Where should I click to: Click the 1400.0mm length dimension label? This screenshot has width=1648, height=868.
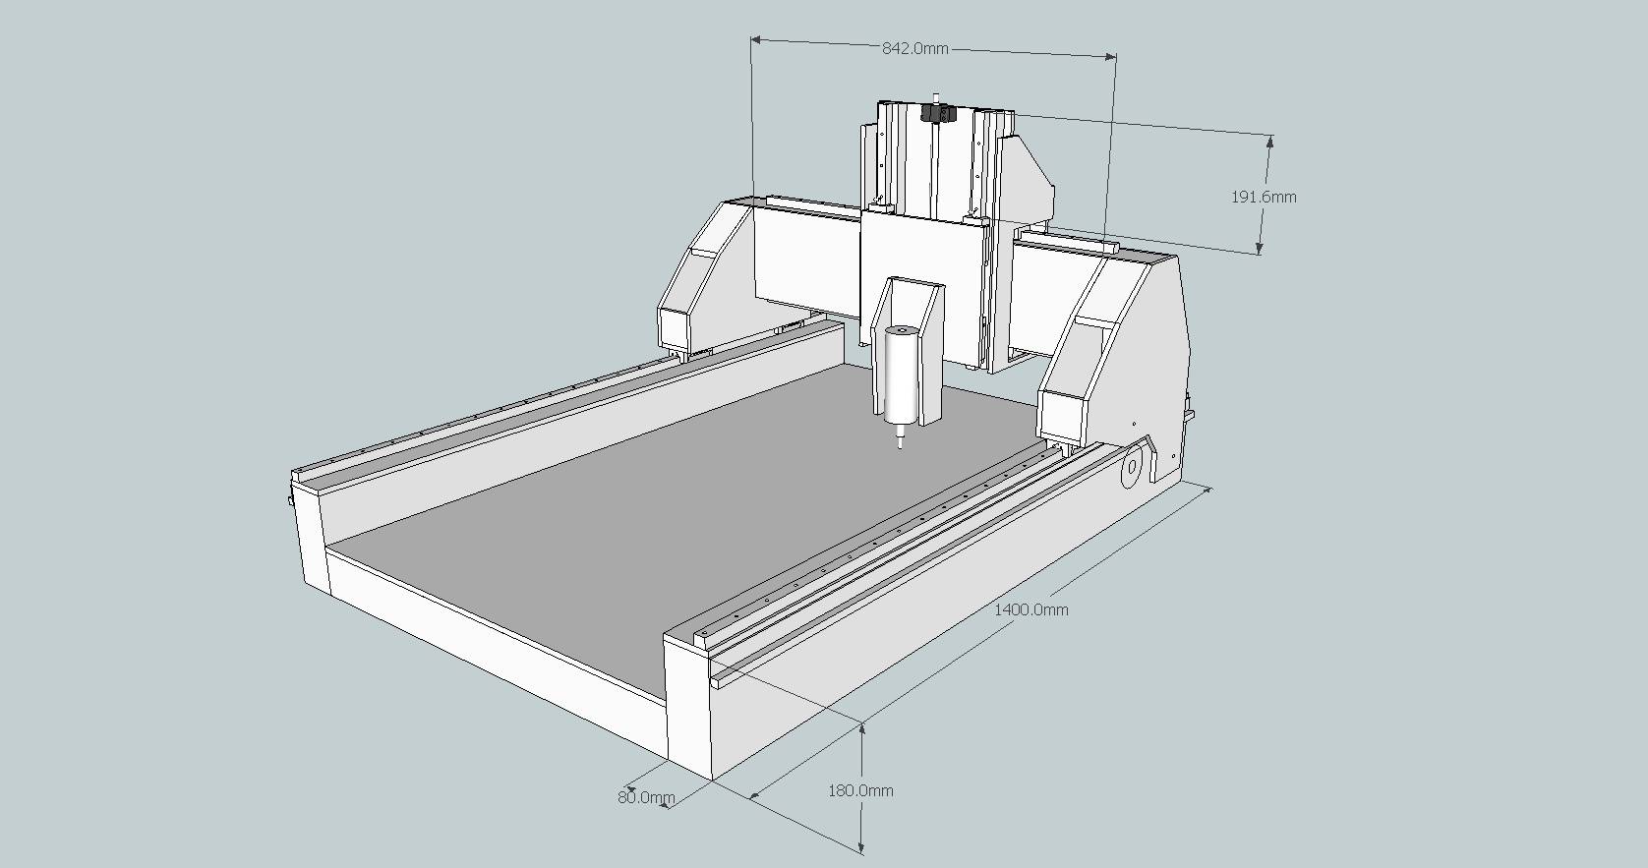click(1030, 609)
